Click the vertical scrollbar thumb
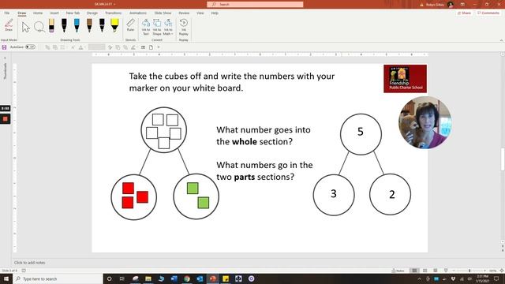The width and height of the screenshot is (505, 284). 503,159
